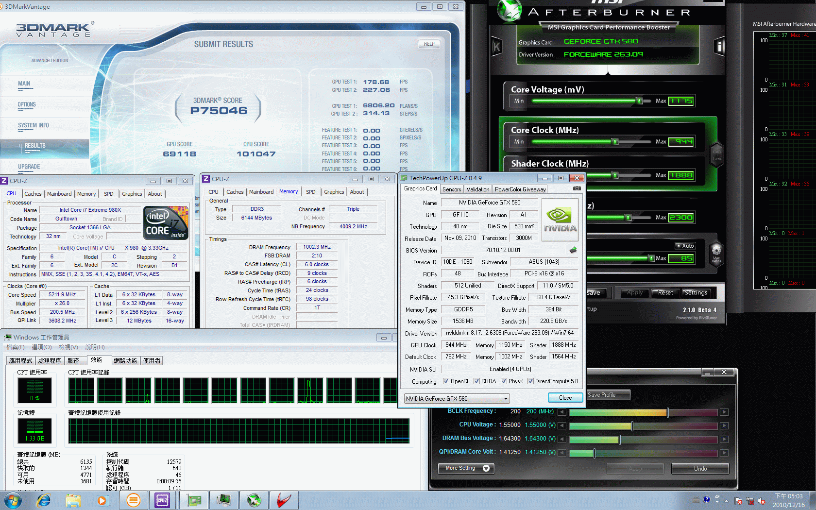Screen dimensions: 816x510
Task: Click the Core Voltage slider handle
Action: coord(640,101)
